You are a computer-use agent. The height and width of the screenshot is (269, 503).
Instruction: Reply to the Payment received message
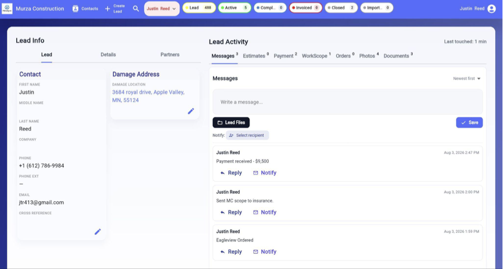[x=231, y=173]
